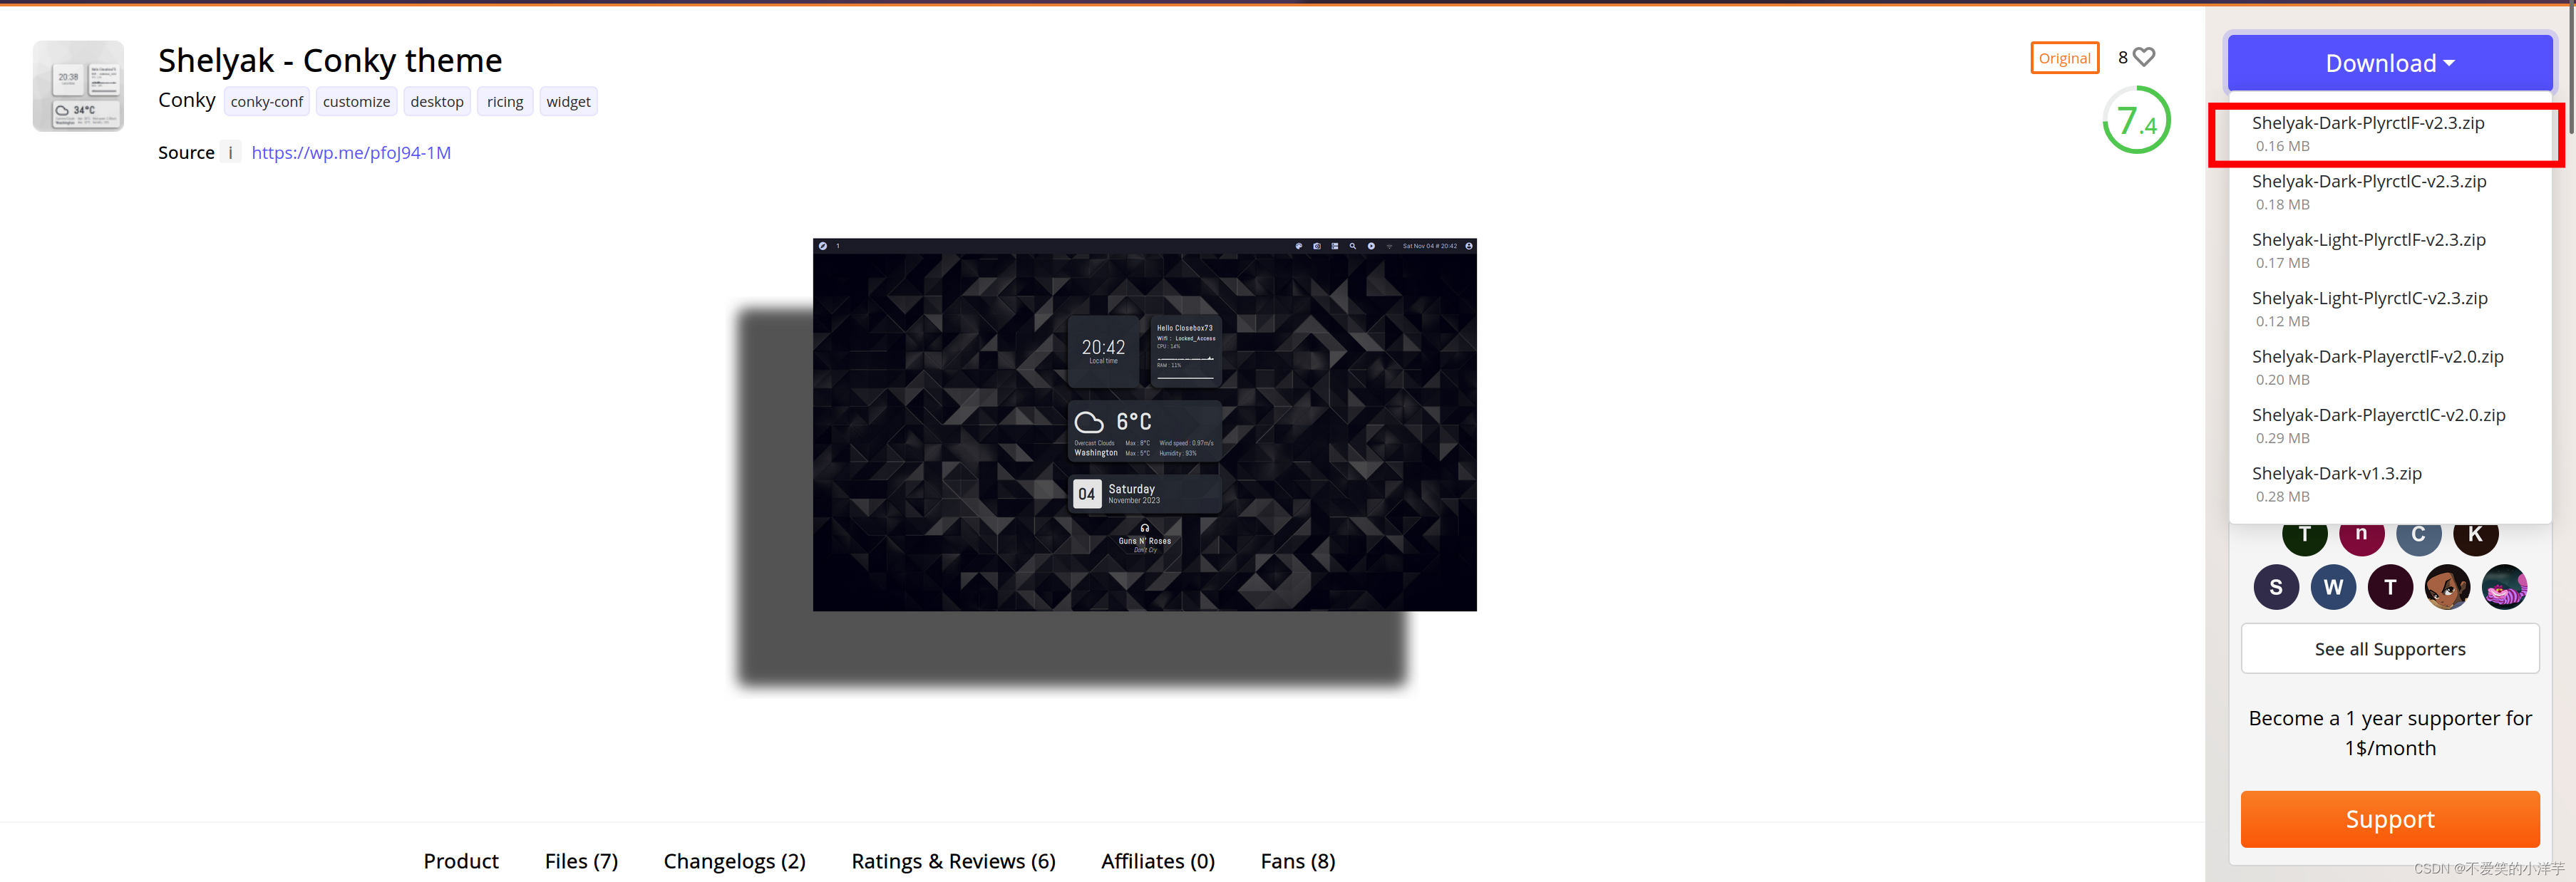Click the Cheshire cat supporter avatar
Image resolution: width=2576 pixels, height=882 pixels.
point(2503,587)
